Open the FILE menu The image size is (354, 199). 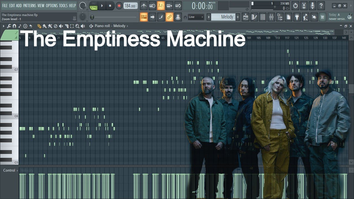pos(5,6)
